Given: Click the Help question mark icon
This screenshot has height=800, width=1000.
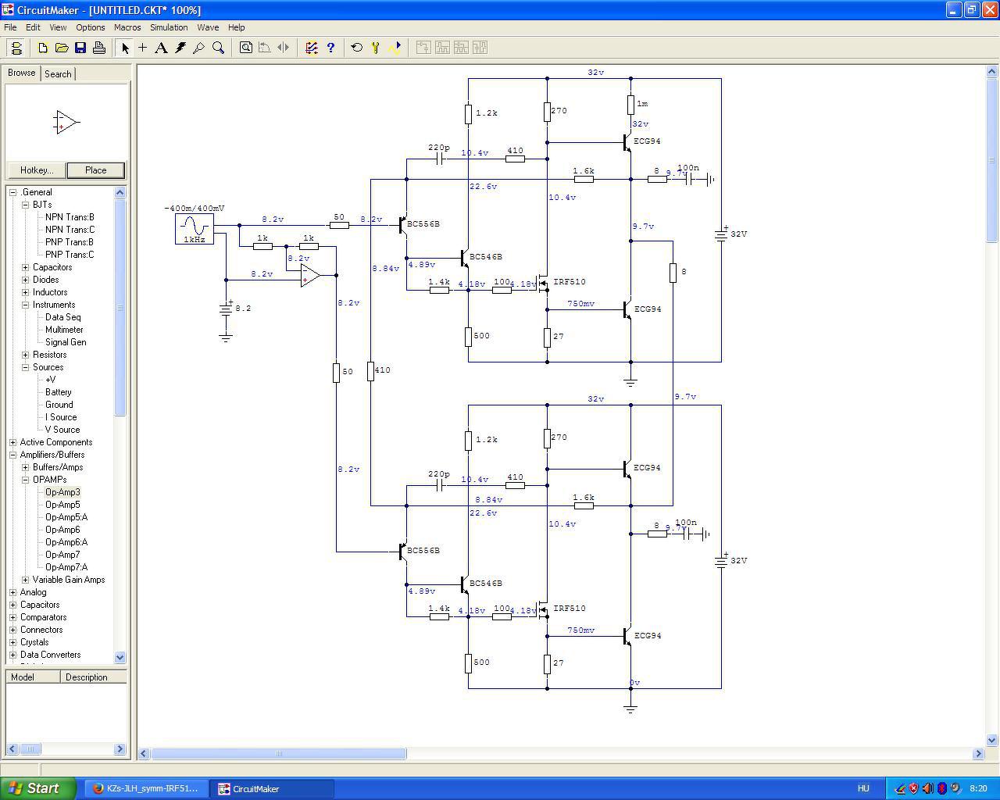Looking at the screenshot, I should click(330, 48).
